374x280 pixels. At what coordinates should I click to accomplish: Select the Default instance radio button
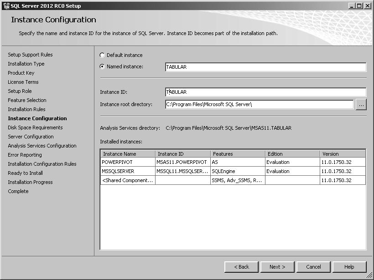pyautogui.click(x=102, y=55)
